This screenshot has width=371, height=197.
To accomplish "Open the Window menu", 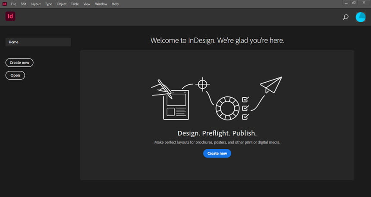I will click(x=101, y=4).
